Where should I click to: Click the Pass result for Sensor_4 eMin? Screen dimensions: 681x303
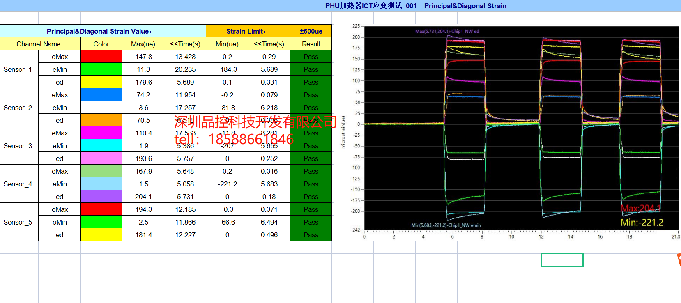[x=311, y=184]
